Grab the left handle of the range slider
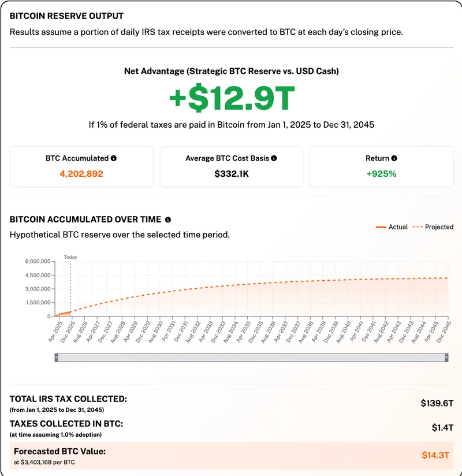Screen dimensions: 462x476 (57, 358)
